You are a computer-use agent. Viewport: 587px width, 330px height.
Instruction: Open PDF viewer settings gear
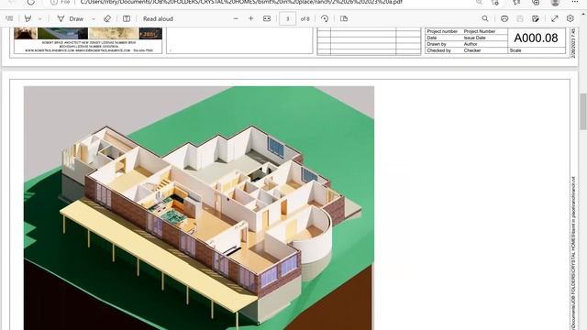point(570,18)
